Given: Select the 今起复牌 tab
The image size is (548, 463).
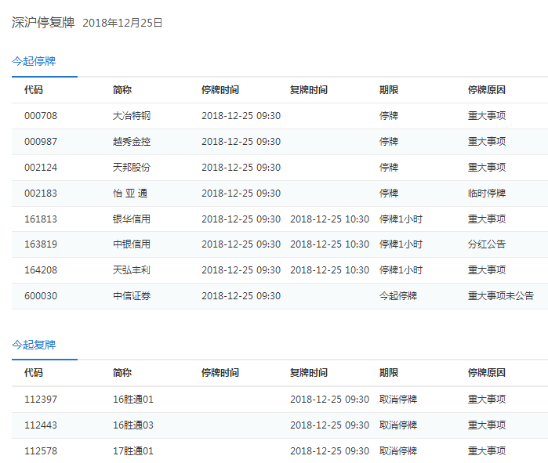Looking at the screenshot, I should click(x=34, y=345).
